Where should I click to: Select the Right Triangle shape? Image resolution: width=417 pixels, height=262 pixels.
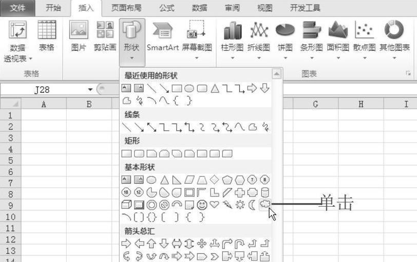click(177, 180)
